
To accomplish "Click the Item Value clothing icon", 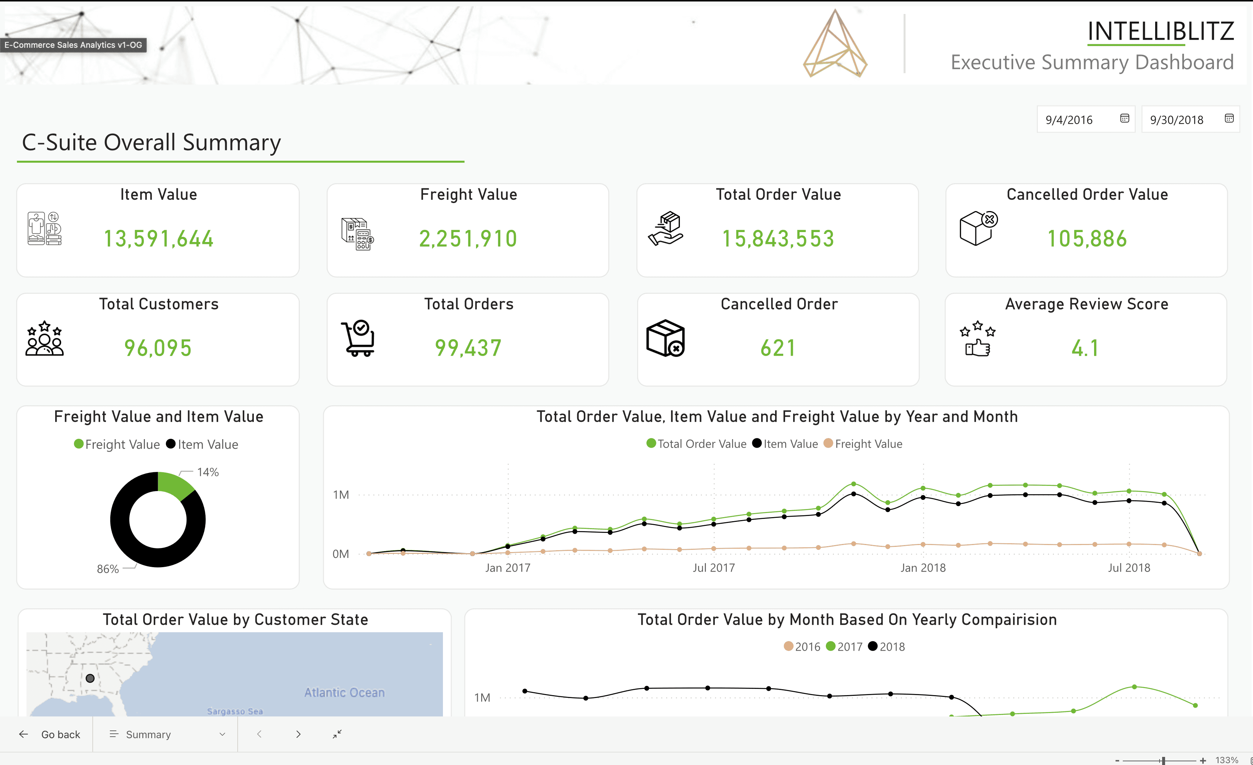I will (x=44, y=229).
